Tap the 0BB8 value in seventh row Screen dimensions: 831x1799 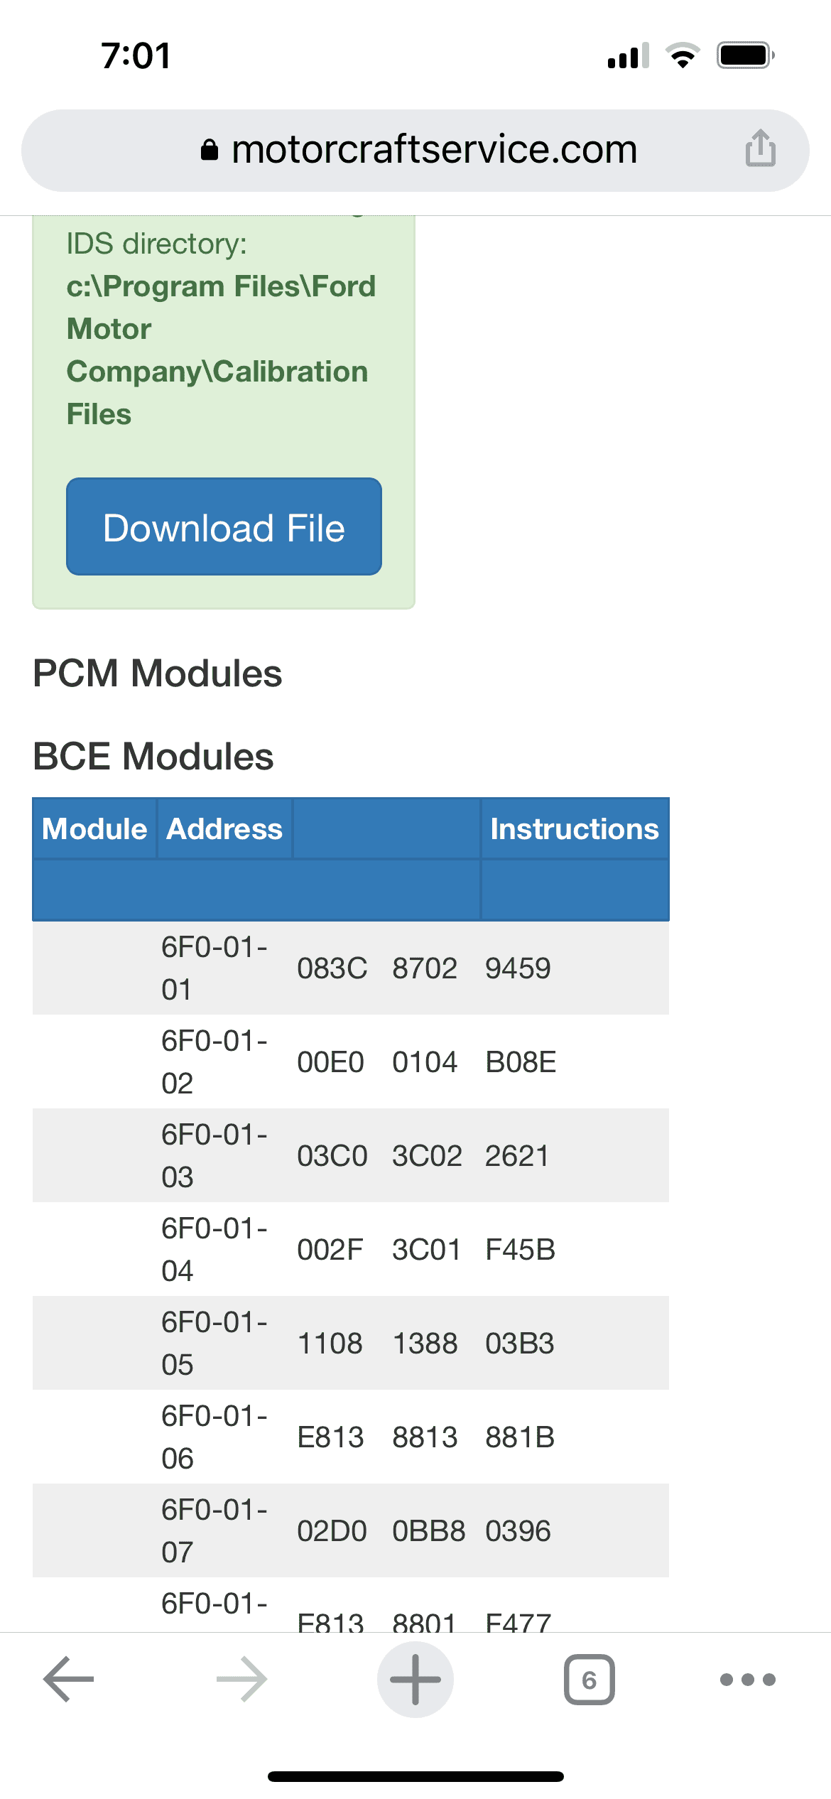[x=428, y=1531]
